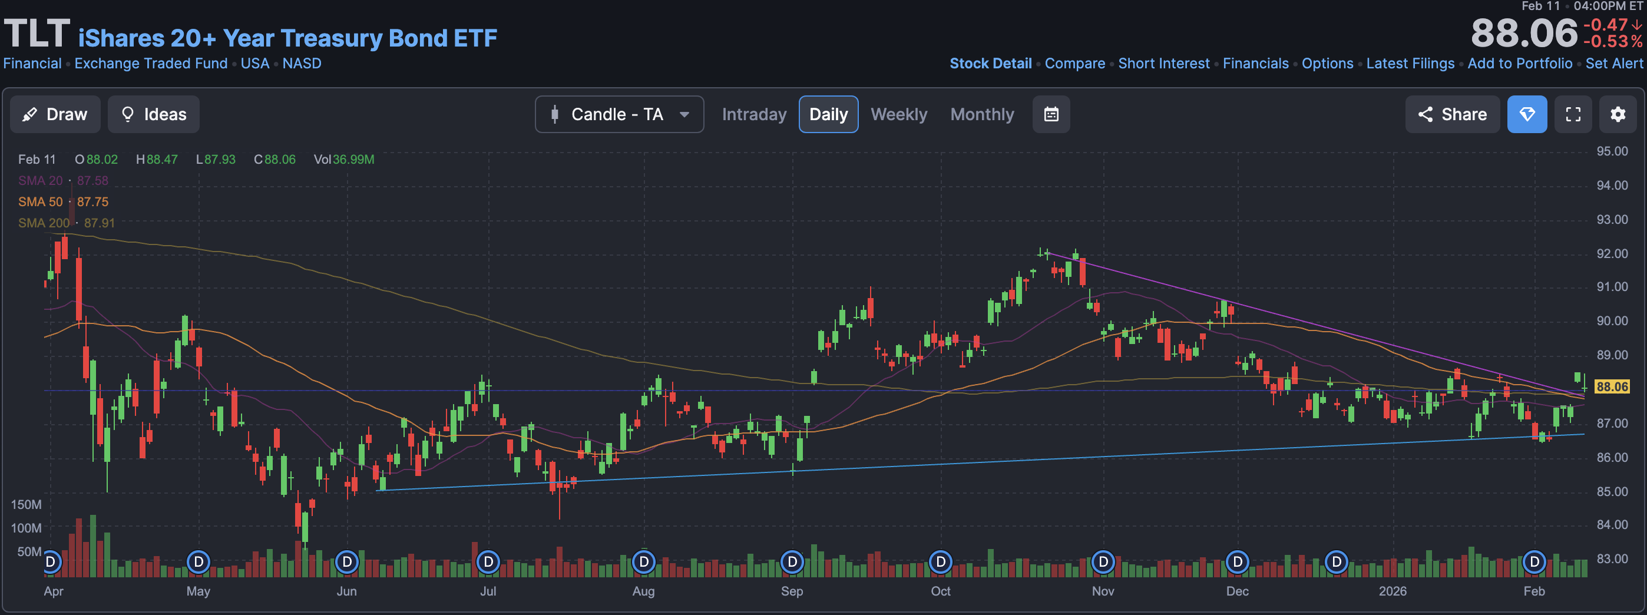
Task: Open the calendar date range picker
Action: 1051,114
